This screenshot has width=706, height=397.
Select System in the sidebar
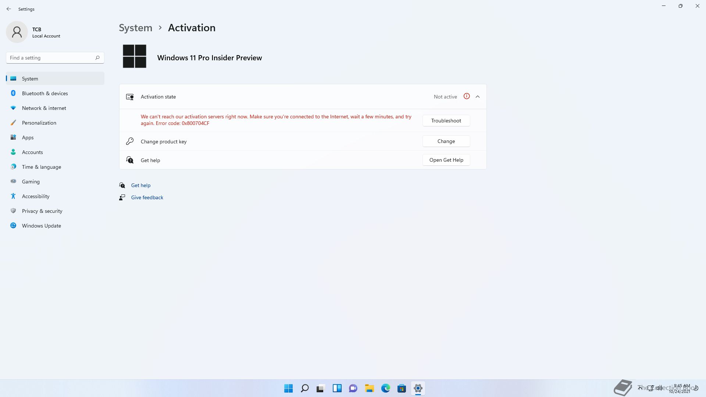55,79
